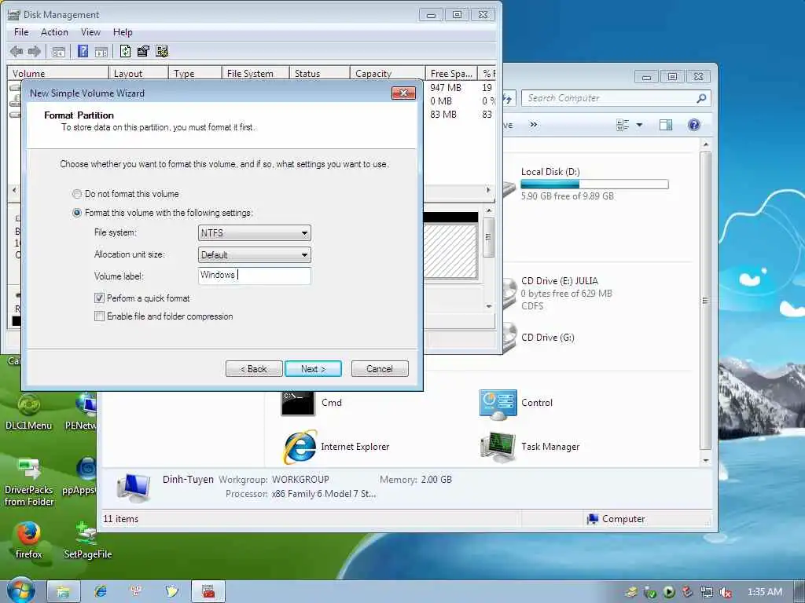Toggle the console tree icon in Disk Management toolbar
This screenshot has height=603, width=805.
click(x=58, y=51)
